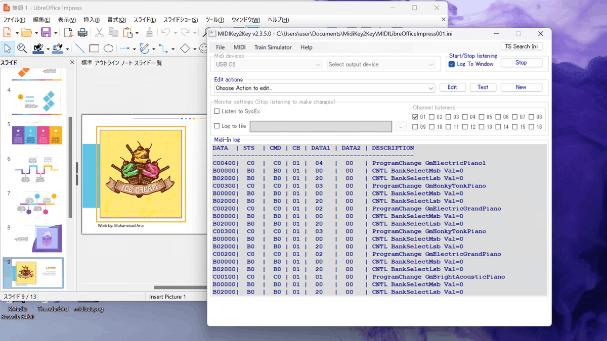607x341 pixels.
Task: Select the Rectangle drawing tool
Action: click(94, 48)
